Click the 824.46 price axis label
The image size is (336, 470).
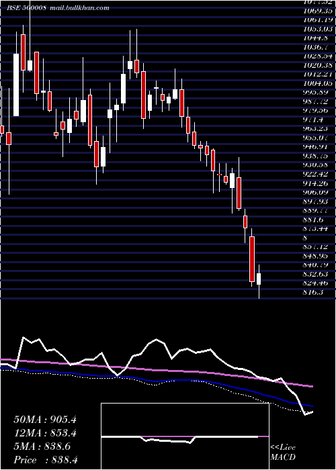pyautogui.click(x=317, y=283)
